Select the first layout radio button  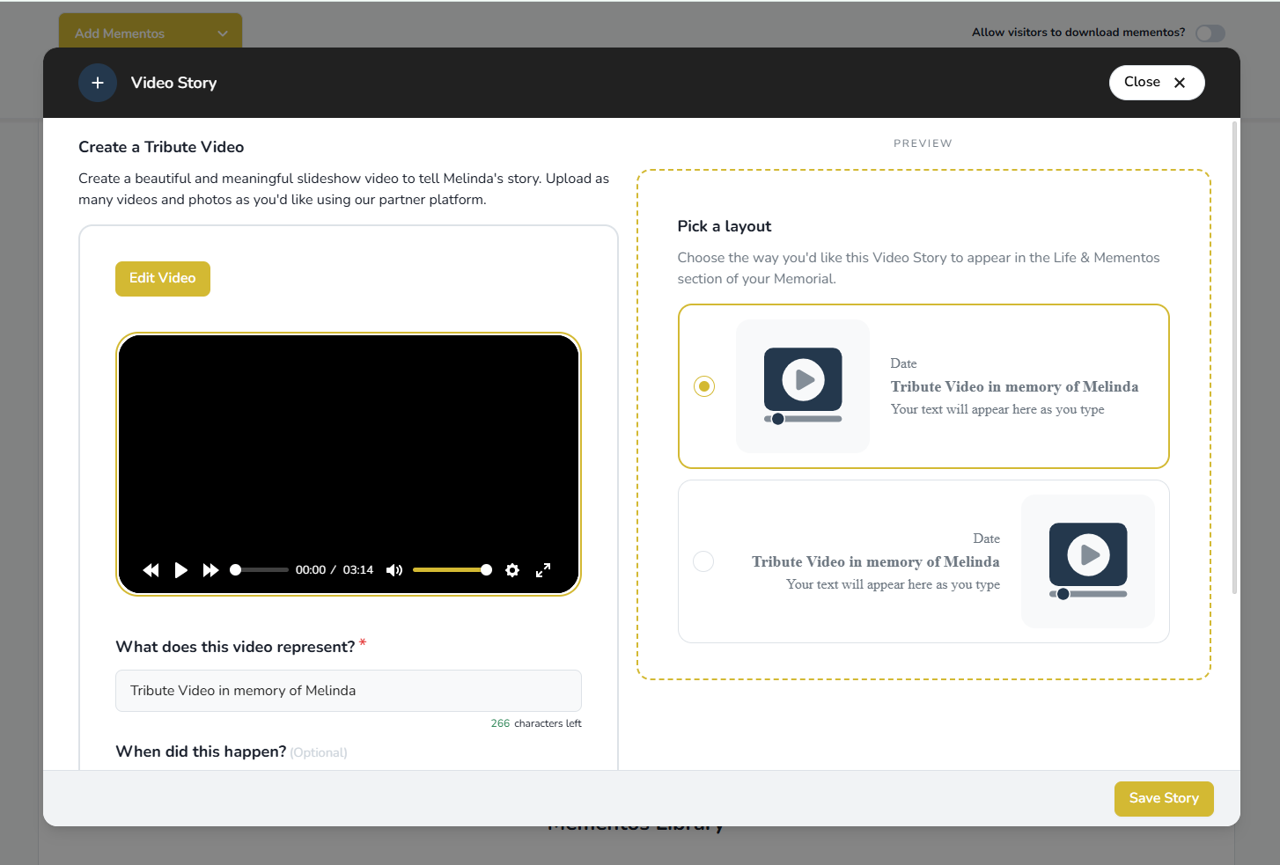[x=704, y=386]
